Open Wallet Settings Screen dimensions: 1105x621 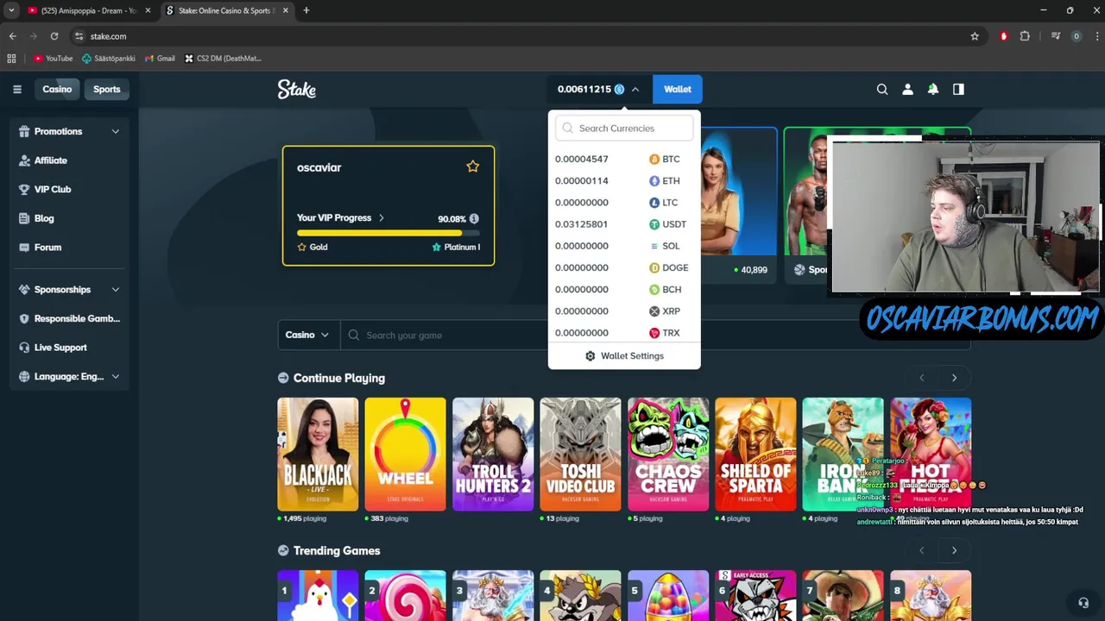[624, 356]
